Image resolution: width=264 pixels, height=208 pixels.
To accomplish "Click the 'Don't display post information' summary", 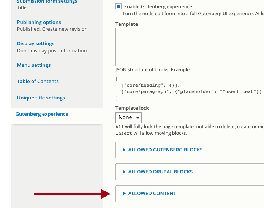I will click(52, 51).
